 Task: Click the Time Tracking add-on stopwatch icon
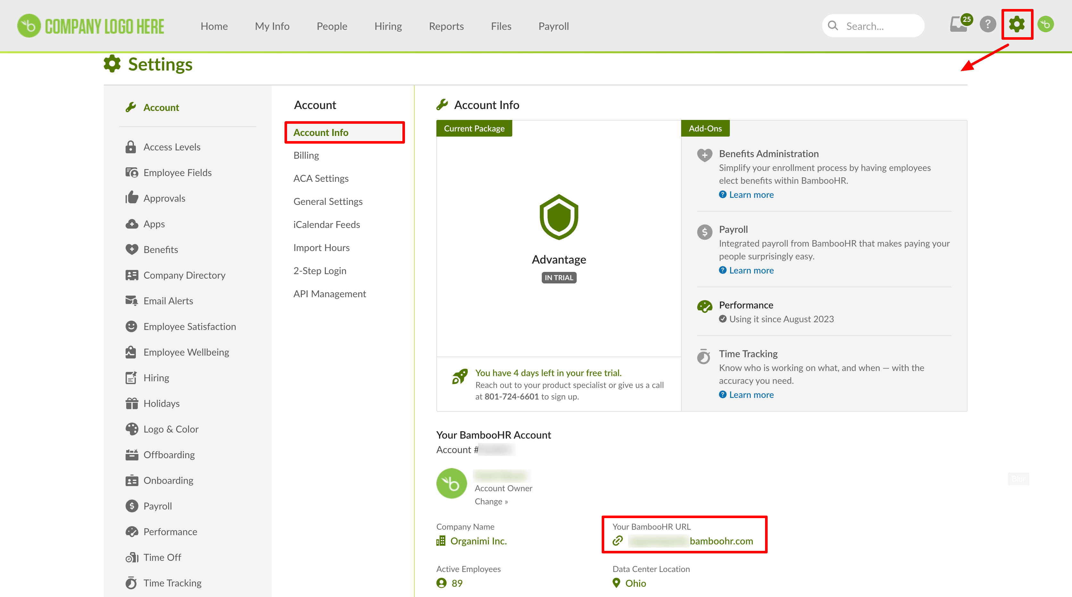[703, 356]
